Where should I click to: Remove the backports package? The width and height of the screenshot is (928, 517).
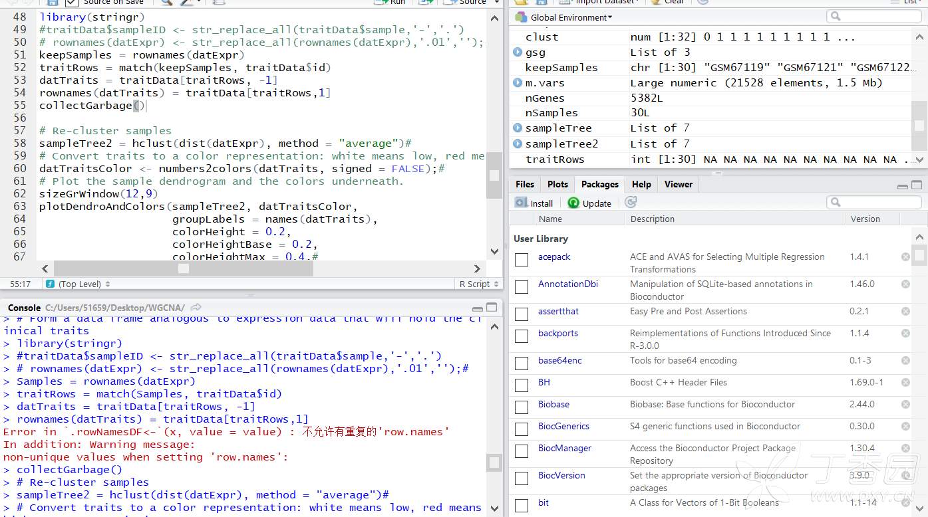coord(905,333)
